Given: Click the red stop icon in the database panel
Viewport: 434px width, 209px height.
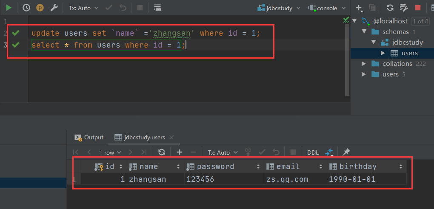Looking at the screenshot, I should 418,8.
